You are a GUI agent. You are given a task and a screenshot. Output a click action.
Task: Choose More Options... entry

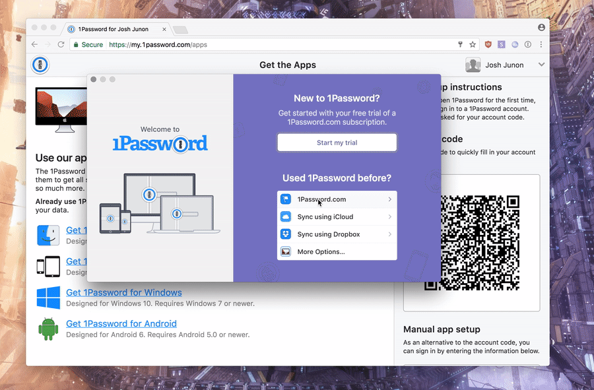click(337, 251)
